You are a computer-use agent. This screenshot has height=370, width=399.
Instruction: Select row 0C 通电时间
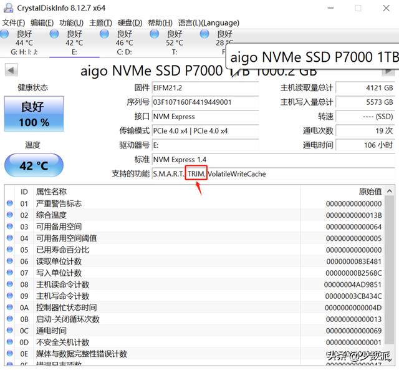195,331
